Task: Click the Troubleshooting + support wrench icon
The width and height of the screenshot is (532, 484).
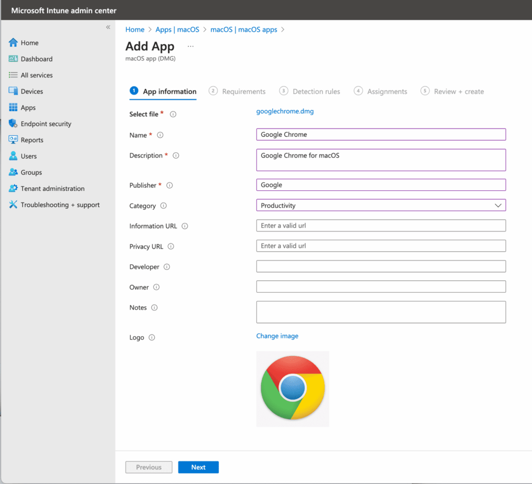Action: (14, 205)
